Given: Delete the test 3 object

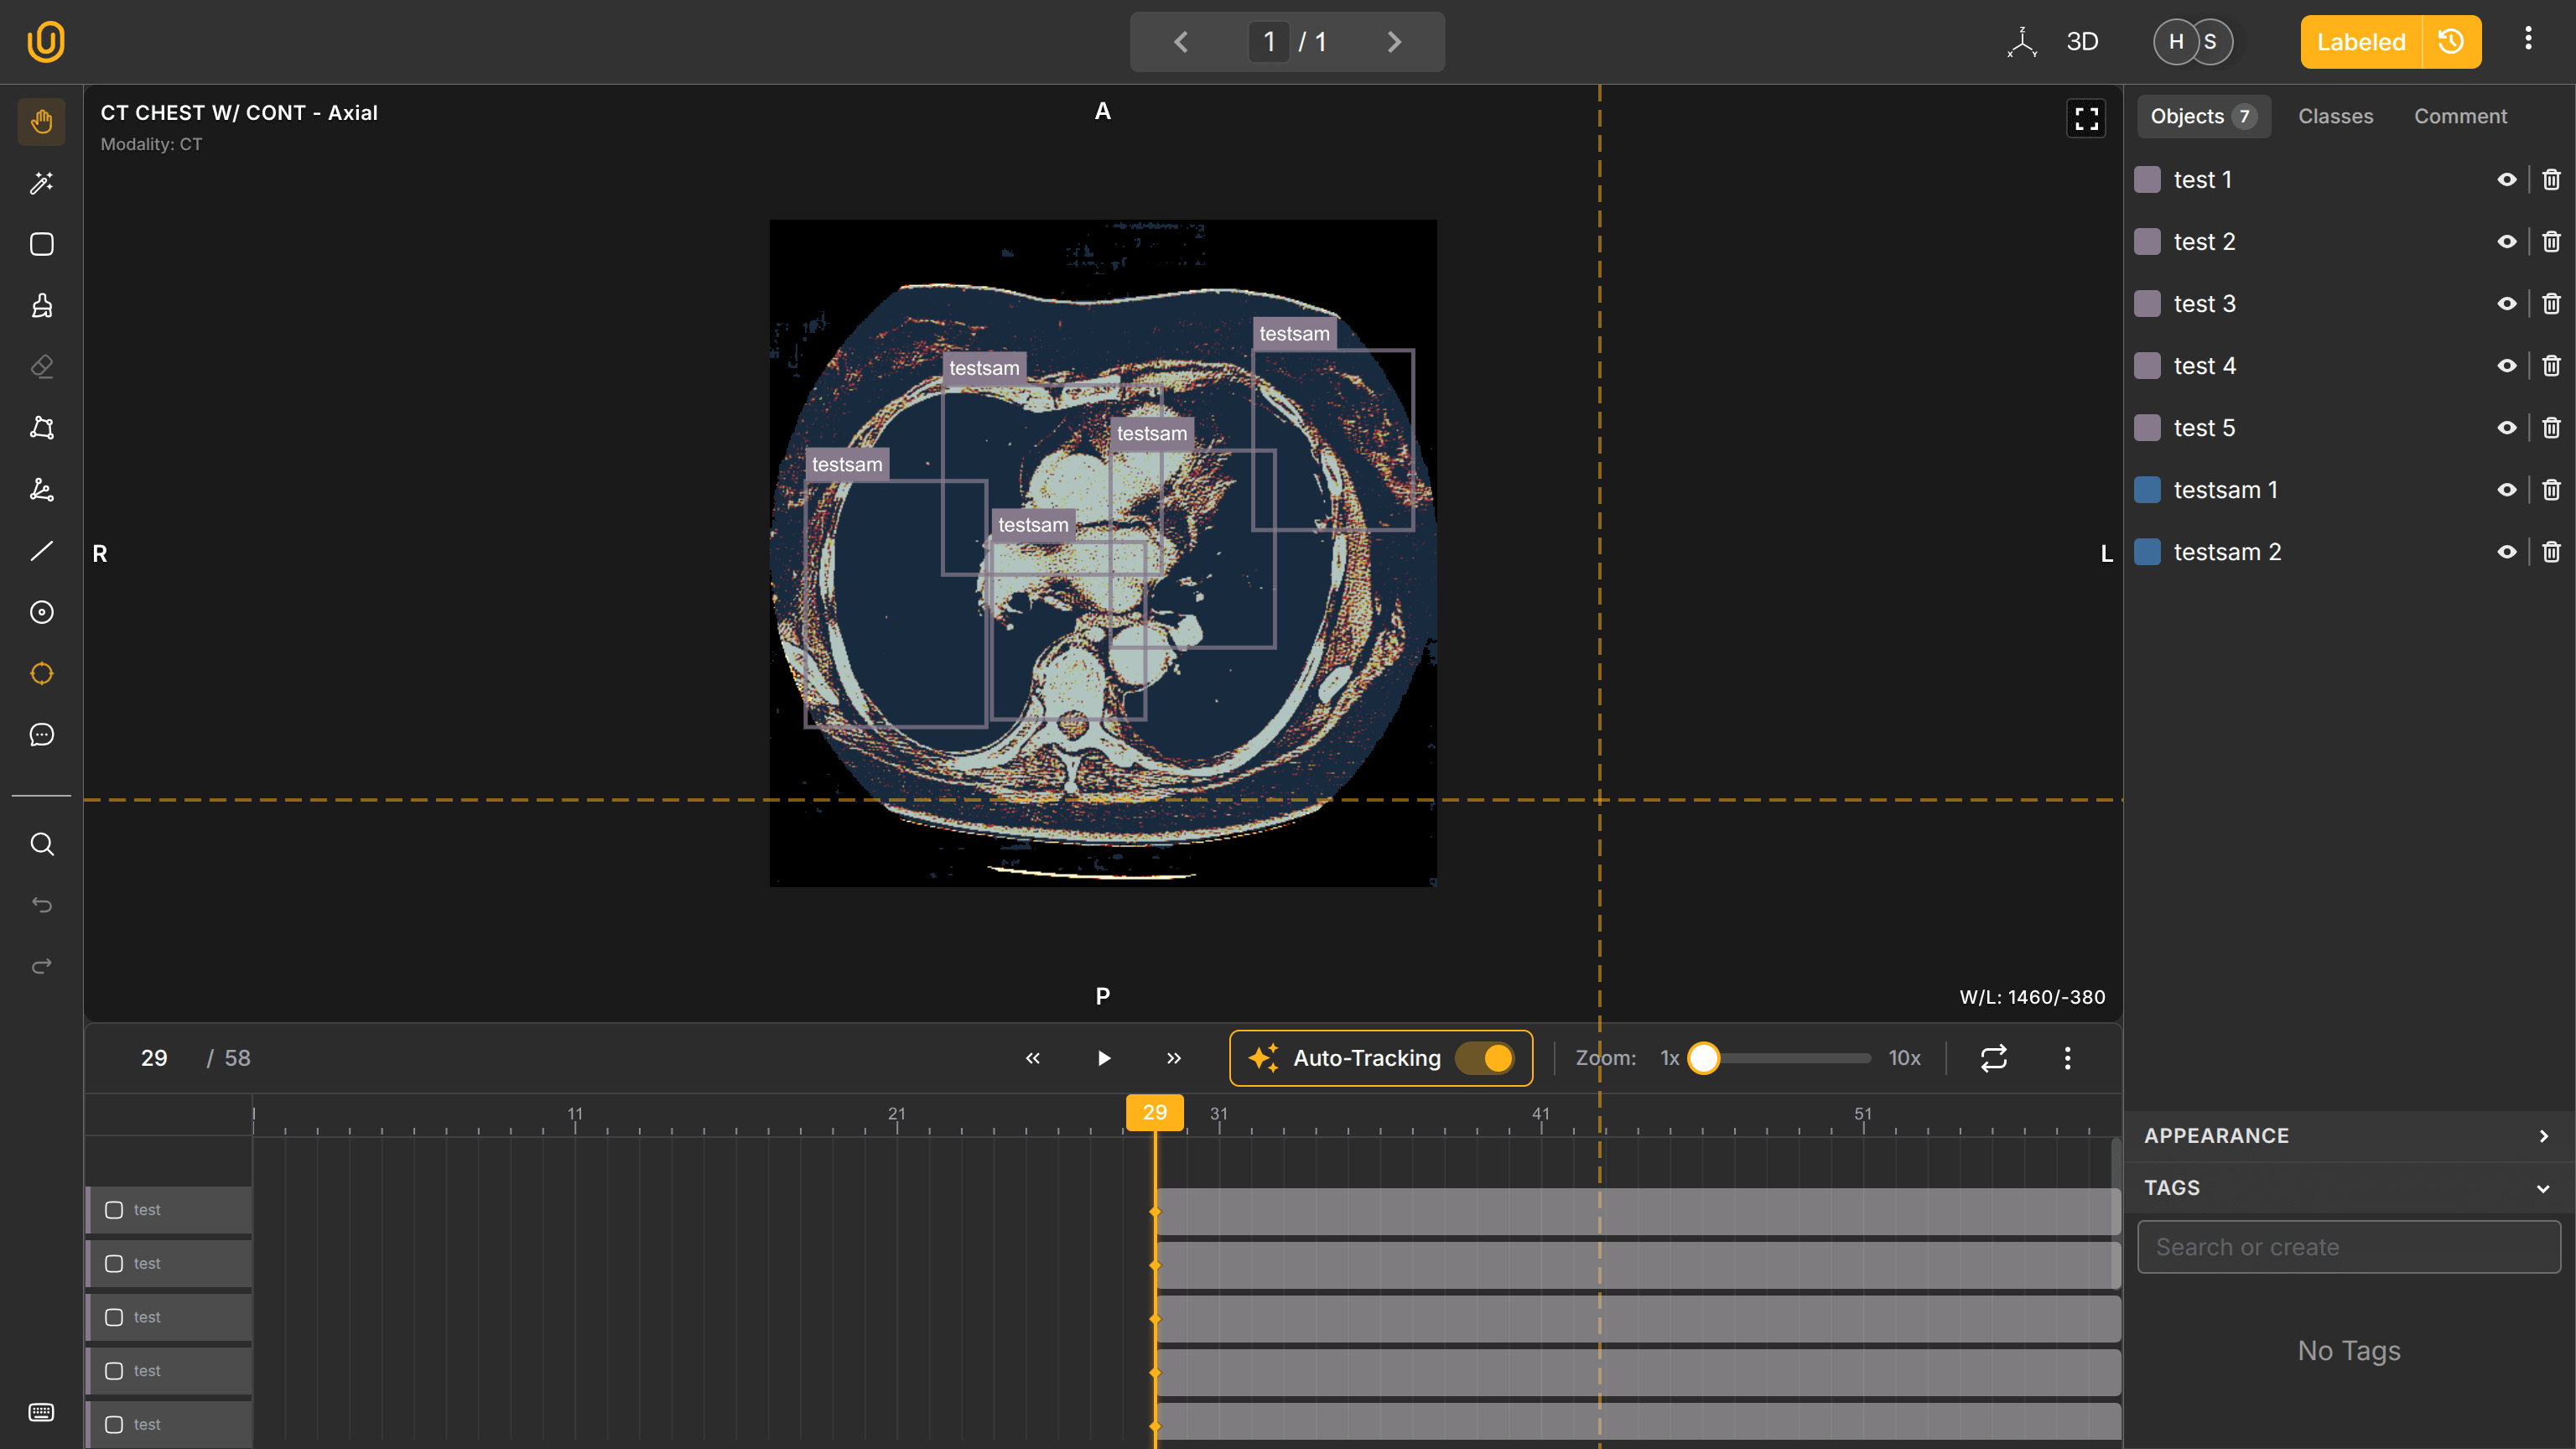Looking at the screenshot, I should click(x=2550, y=304).
